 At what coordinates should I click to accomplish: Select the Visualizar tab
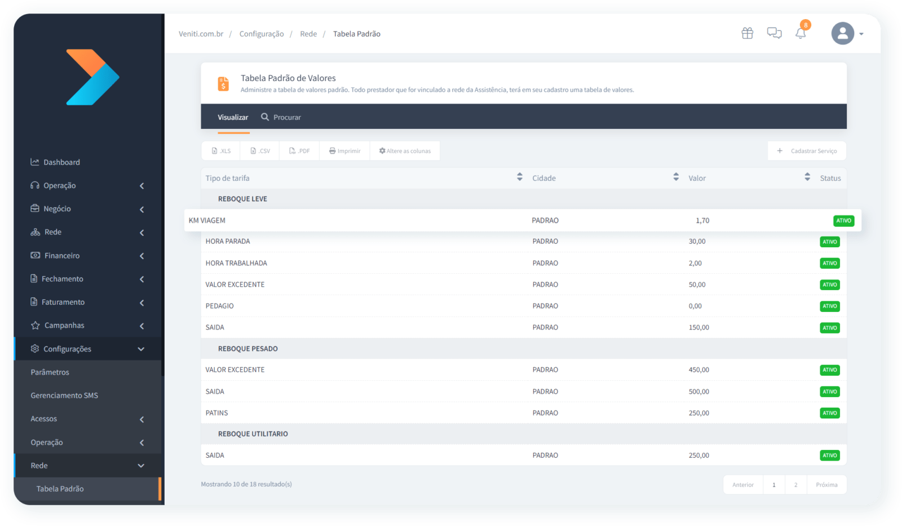(233, 117)
